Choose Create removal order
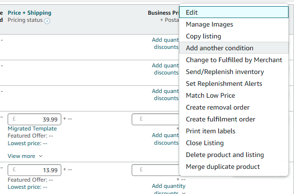The image size is (298, 194). point(218,107)
